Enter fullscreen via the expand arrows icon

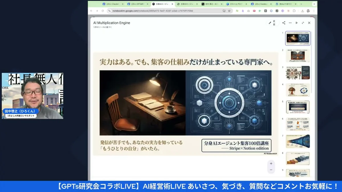tap(303, 23)
